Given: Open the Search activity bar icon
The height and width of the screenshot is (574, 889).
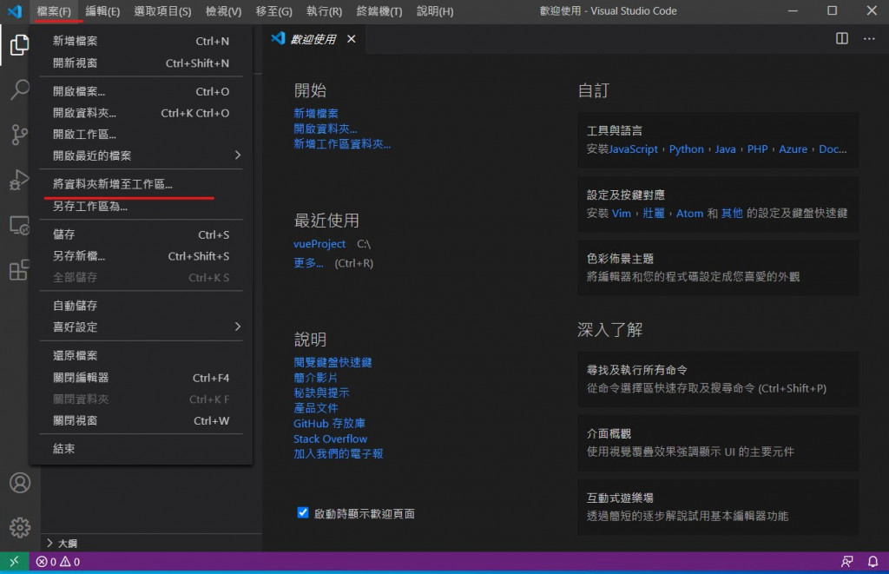Looking at the screenshot, I should click(19, 89).
